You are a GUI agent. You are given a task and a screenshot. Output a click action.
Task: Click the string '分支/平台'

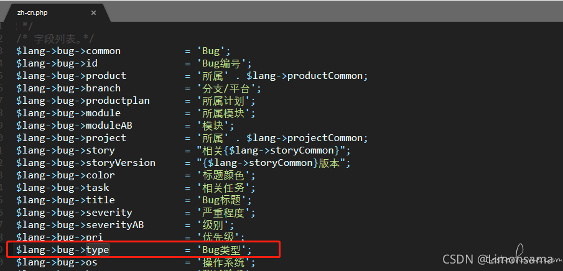229,88
